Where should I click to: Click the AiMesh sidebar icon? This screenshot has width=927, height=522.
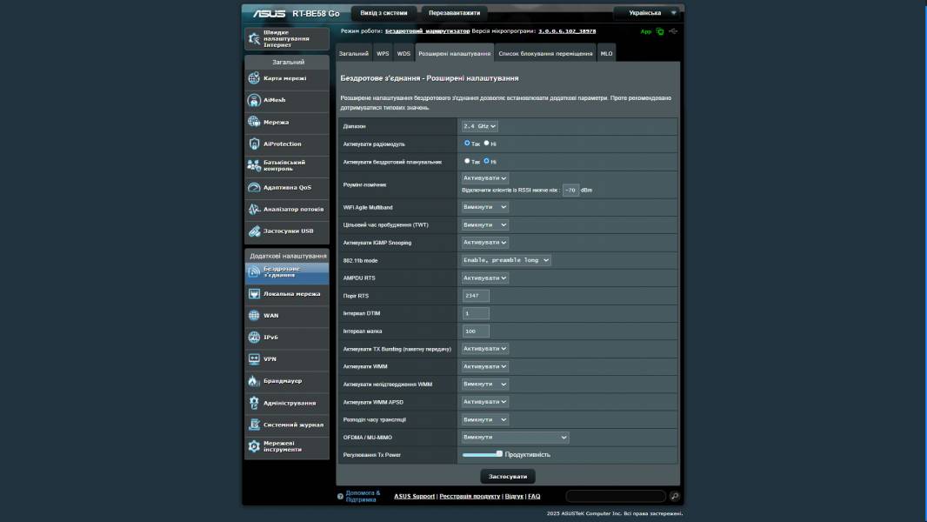[254, 100]
